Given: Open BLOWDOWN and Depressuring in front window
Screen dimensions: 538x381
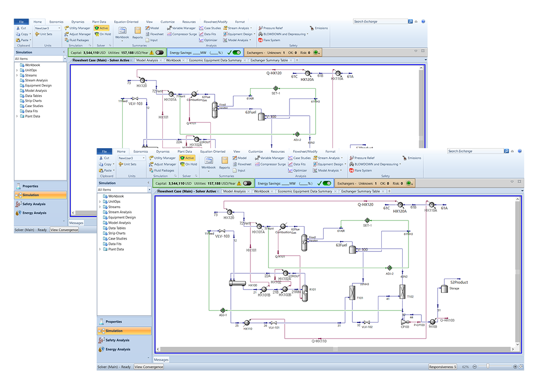Looking at the screenshot, I should [375, 164].
